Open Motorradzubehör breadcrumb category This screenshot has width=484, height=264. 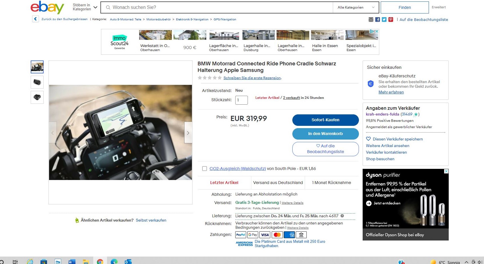click(158, 19)
